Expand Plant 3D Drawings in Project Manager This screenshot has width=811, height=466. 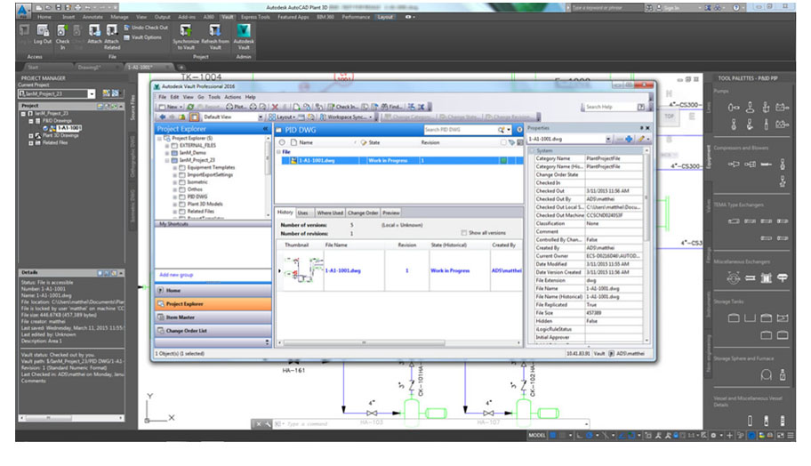(x=30, y=135)
